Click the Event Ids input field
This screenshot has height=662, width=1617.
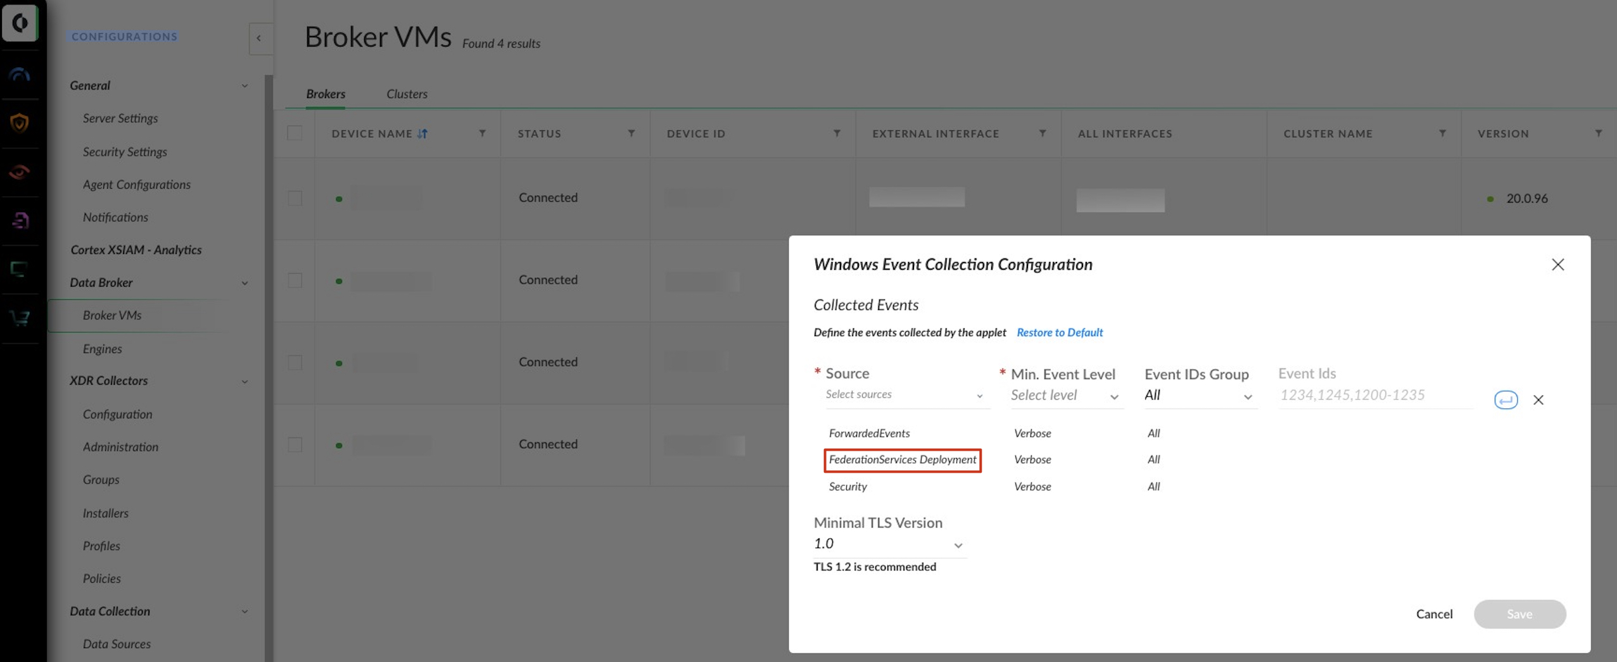pyautogui.click(x=1375, y=396)
